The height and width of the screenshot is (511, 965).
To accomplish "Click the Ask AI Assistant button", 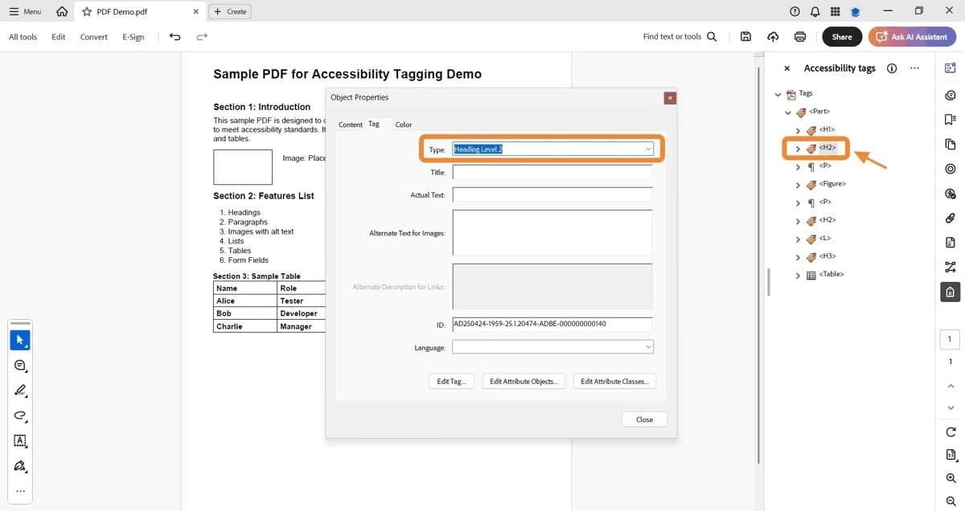I will point(912,36).
